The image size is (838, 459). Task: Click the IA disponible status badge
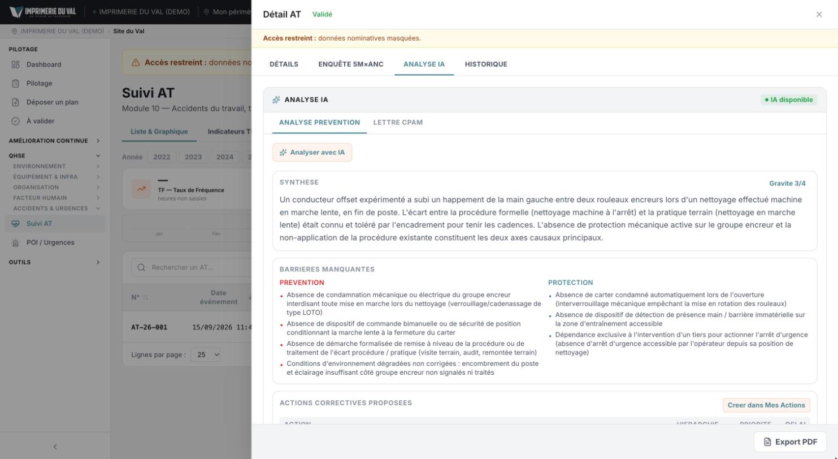point(789,100)
